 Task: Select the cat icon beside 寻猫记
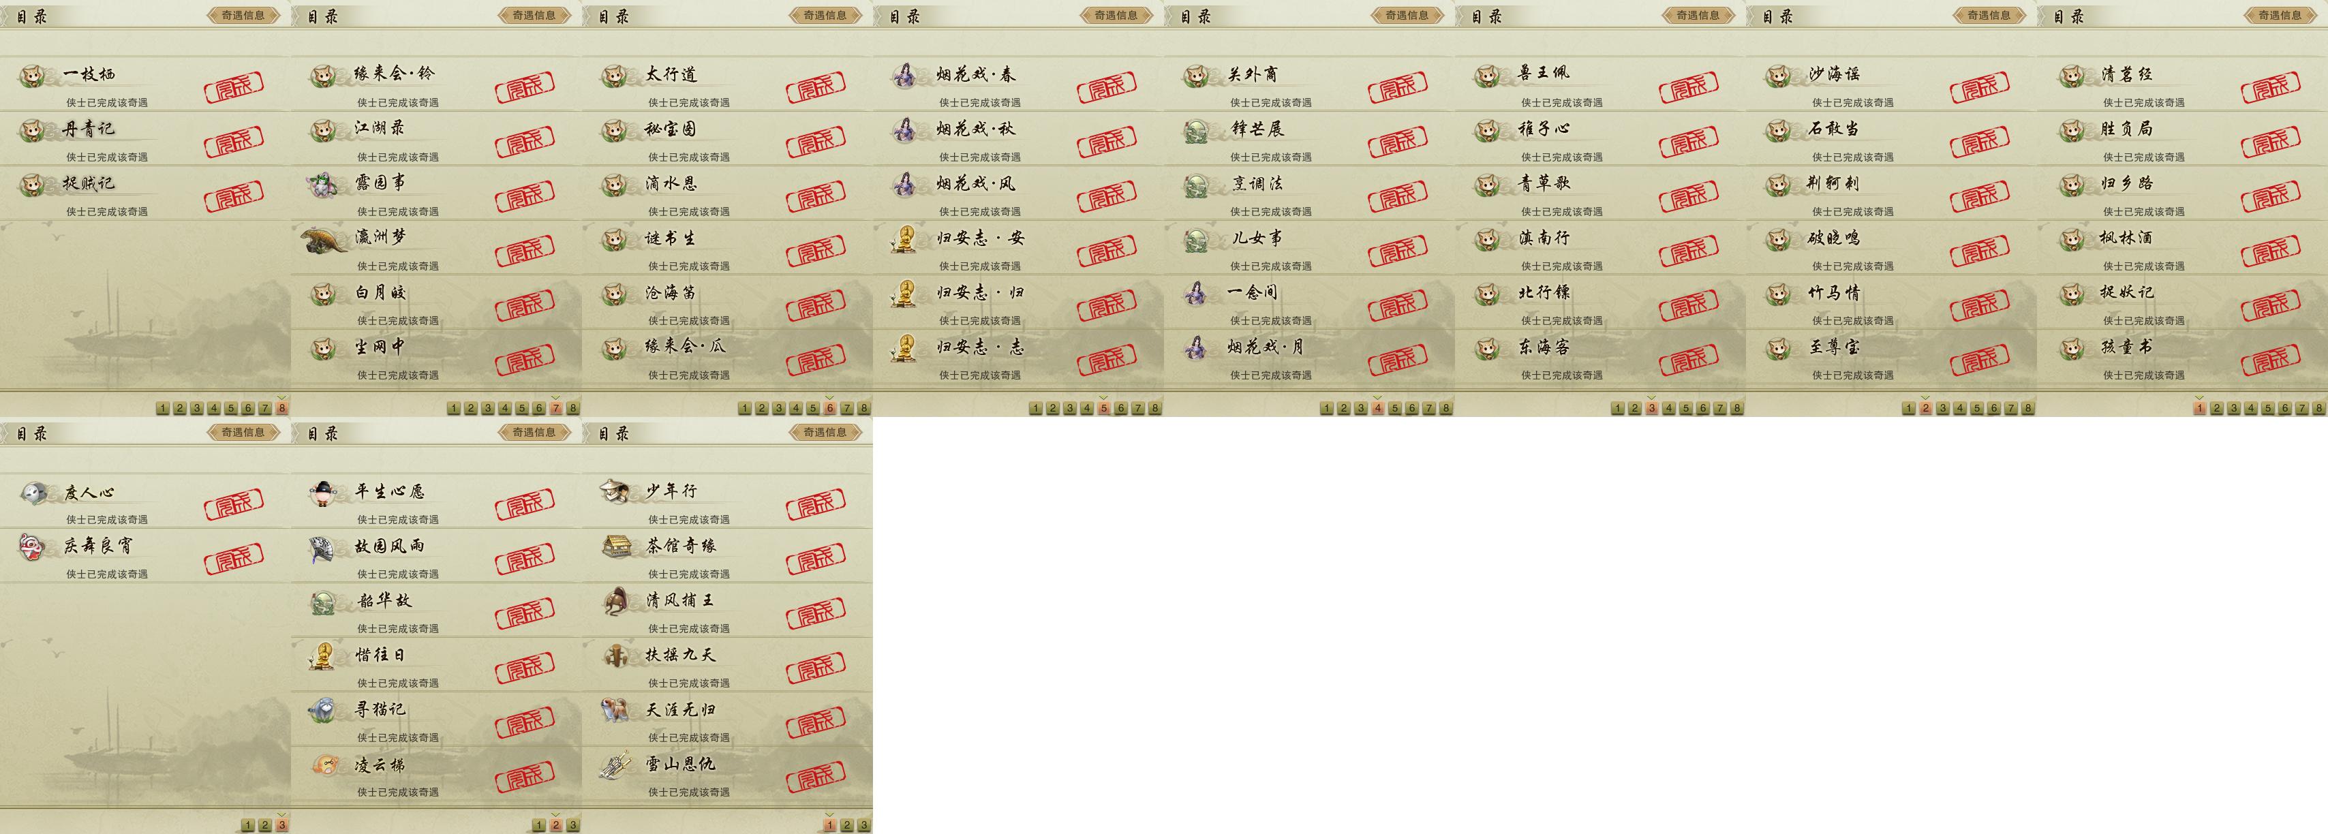[324, 710]
